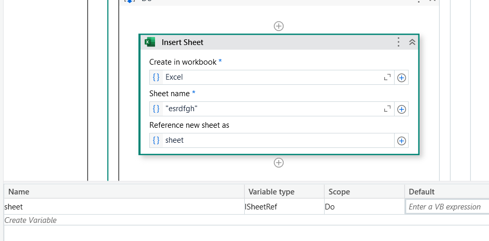Click the plus button beside Reference new sheet as

tap(401, 141)
